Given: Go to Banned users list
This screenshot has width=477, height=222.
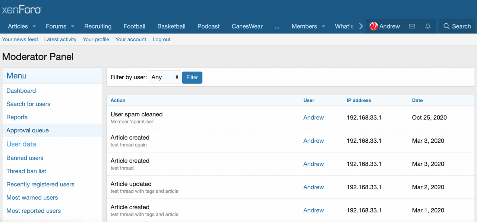Looking at the screenshot, I should pyautogui.click(x=25, y=158).
